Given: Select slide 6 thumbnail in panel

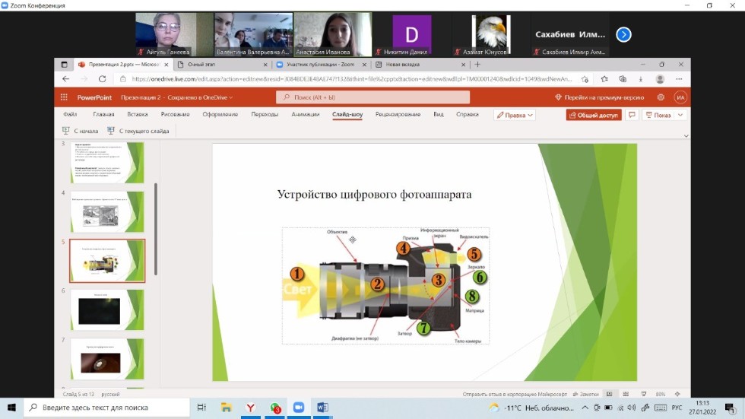Looking at the screenshot, I should [x=107, y=308].
